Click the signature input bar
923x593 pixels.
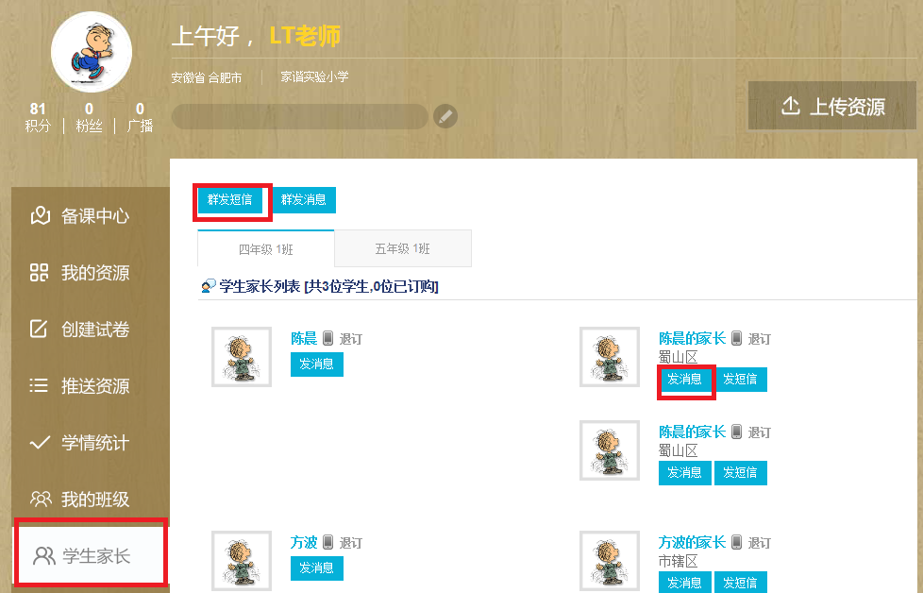[x=299, y=116]
